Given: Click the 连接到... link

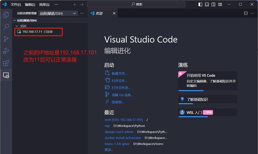Looking at the screenshot, I should click(x=118, y=102).
